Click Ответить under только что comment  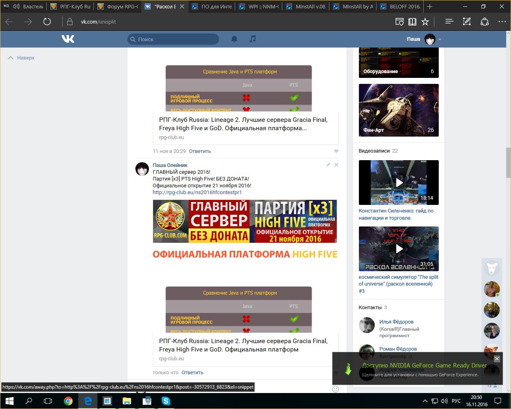click(x=192, y=373)
